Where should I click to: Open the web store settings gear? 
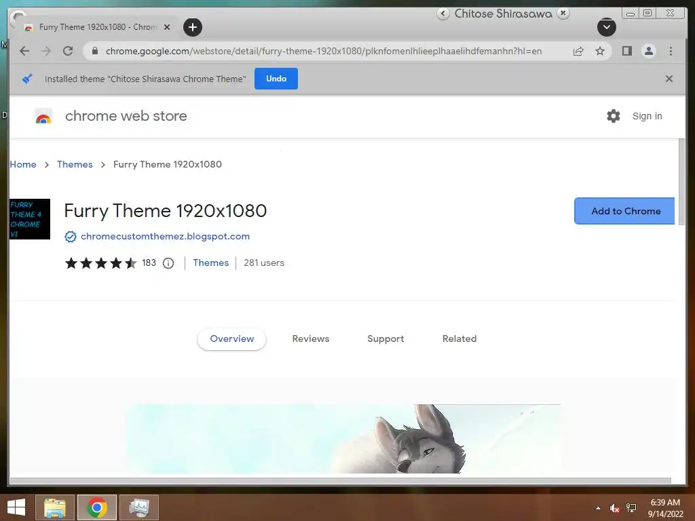pyautogui.click(x=613, y=116)
